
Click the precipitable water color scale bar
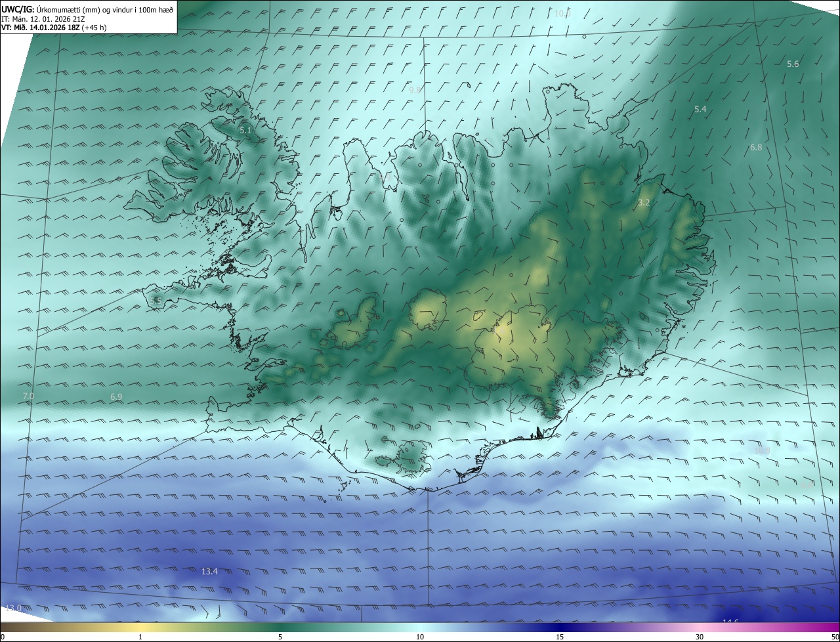(x=420, y=627)
